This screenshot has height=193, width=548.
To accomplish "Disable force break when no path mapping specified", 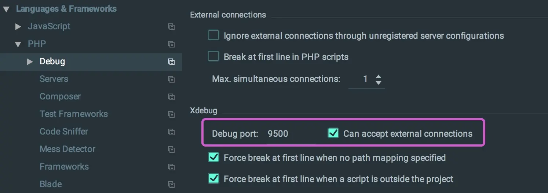I will click(x=213, y=158).
